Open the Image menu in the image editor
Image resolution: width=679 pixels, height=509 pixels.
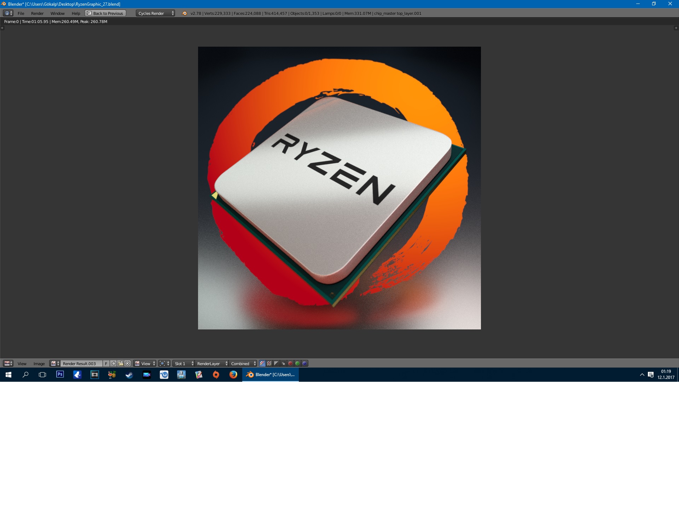point(39,364)
